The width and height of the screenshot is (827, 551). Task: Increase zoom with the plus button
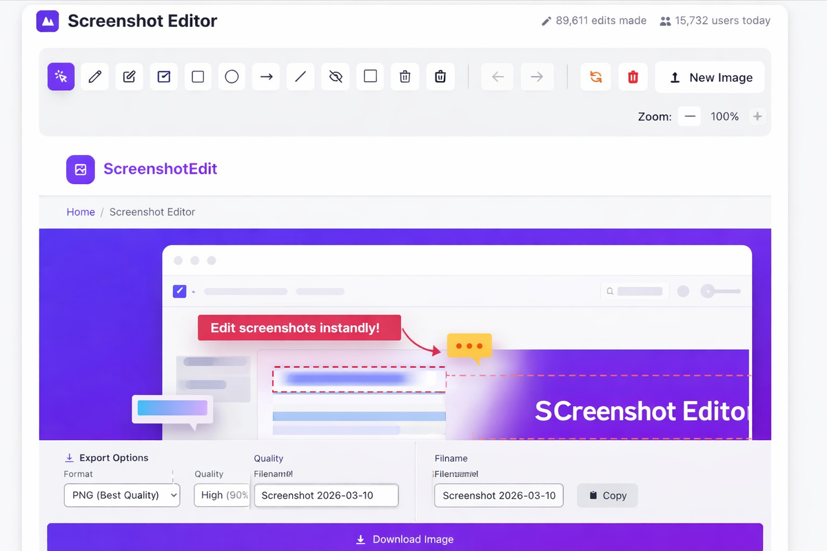[757, 116]
